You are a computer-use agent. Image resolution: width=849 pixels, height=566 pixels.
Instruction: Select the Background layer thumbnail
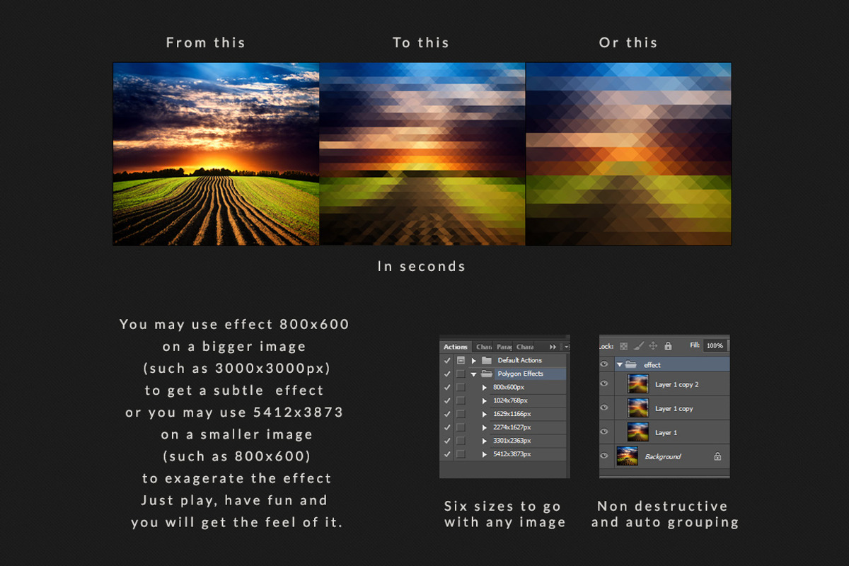point(628,456)
